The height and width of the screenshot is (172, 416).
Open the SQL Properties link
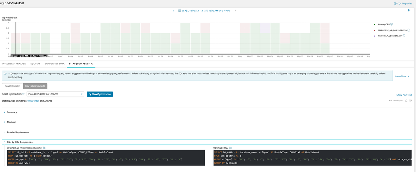403,3
